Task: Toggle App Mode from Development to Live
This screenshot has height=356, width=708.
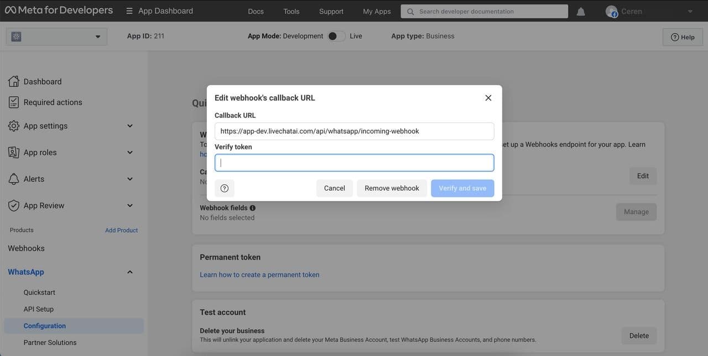Action: point(336,36)
